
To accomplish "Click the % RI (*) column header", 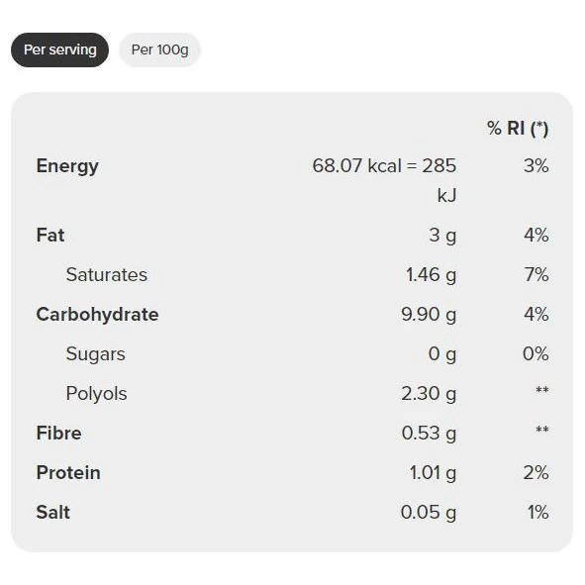I will pyautogui.click(x=518, y=129).
